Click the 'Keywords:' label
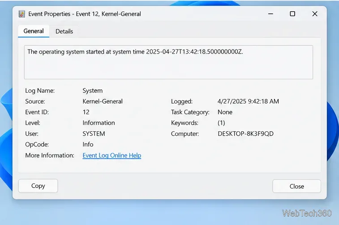This screenshot has height=225, width=339. click(x=185, y=123)
